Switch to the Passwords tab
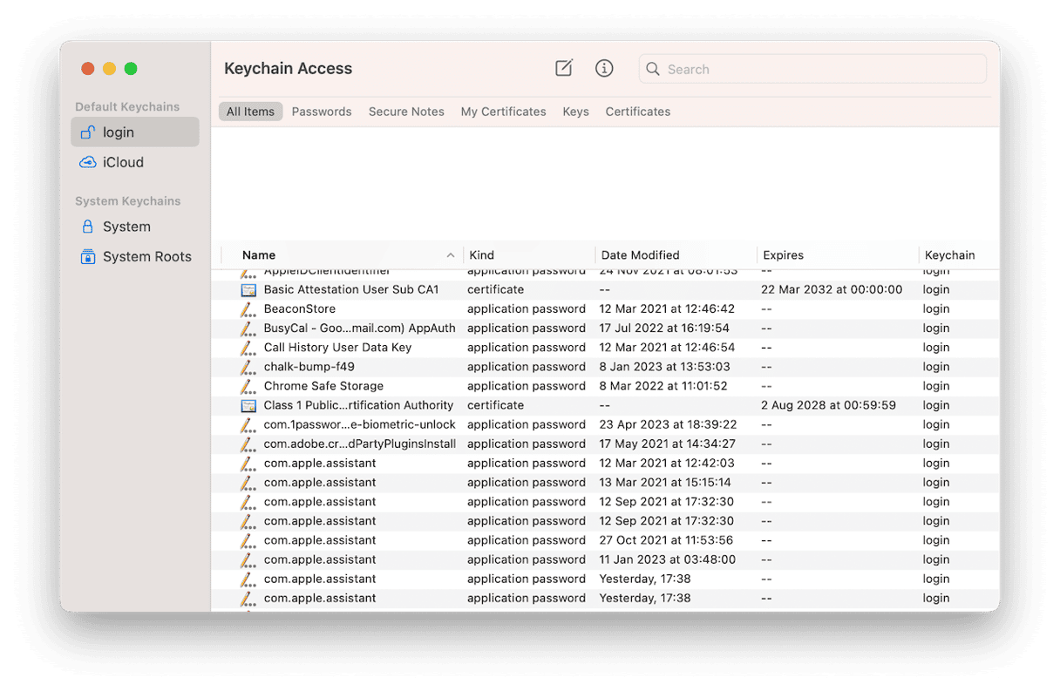Screen dimensions: 1060x691 click(322, 112)
